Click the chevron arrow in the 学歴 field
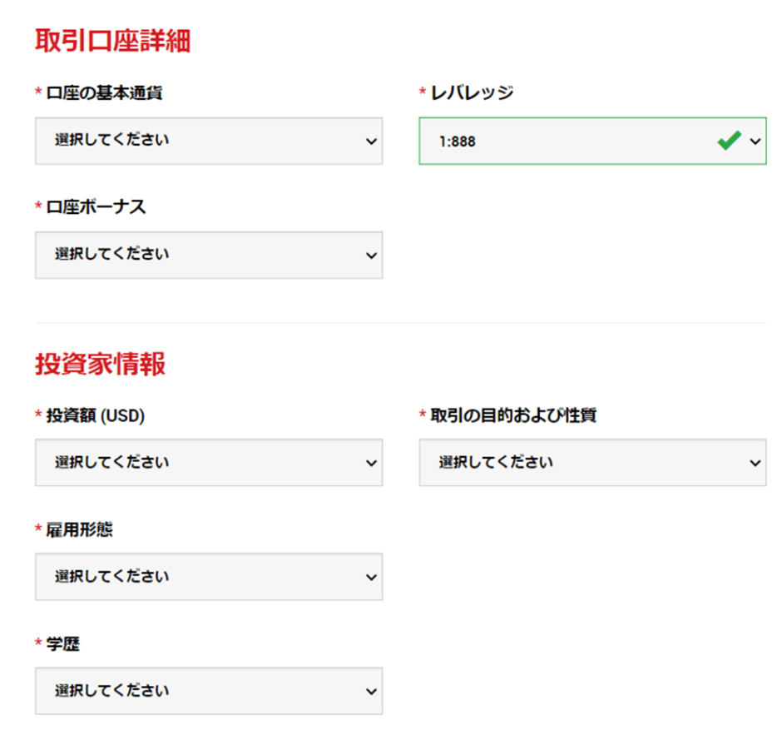Image resolution: width=782 pixels, height=730 pixels. click(x=371, y=692)
